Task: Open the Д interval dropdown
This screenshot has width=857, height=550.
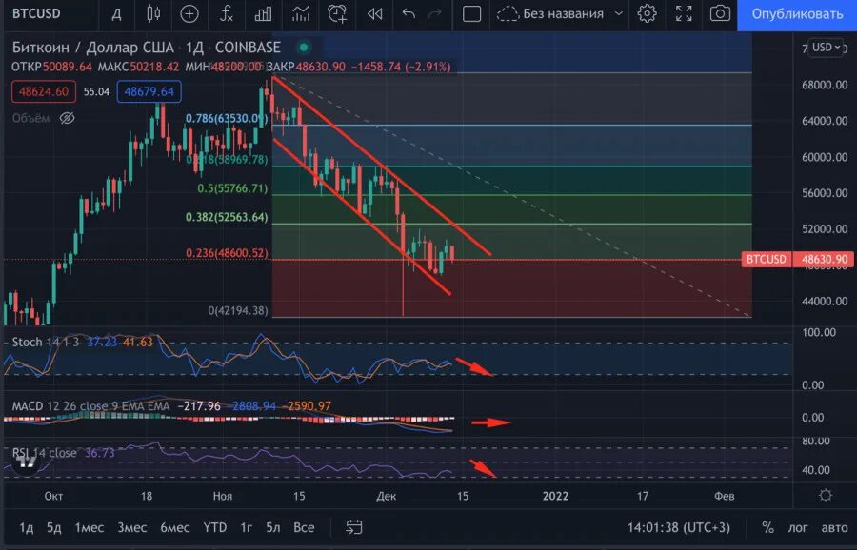Action: [x=116, y=14]
